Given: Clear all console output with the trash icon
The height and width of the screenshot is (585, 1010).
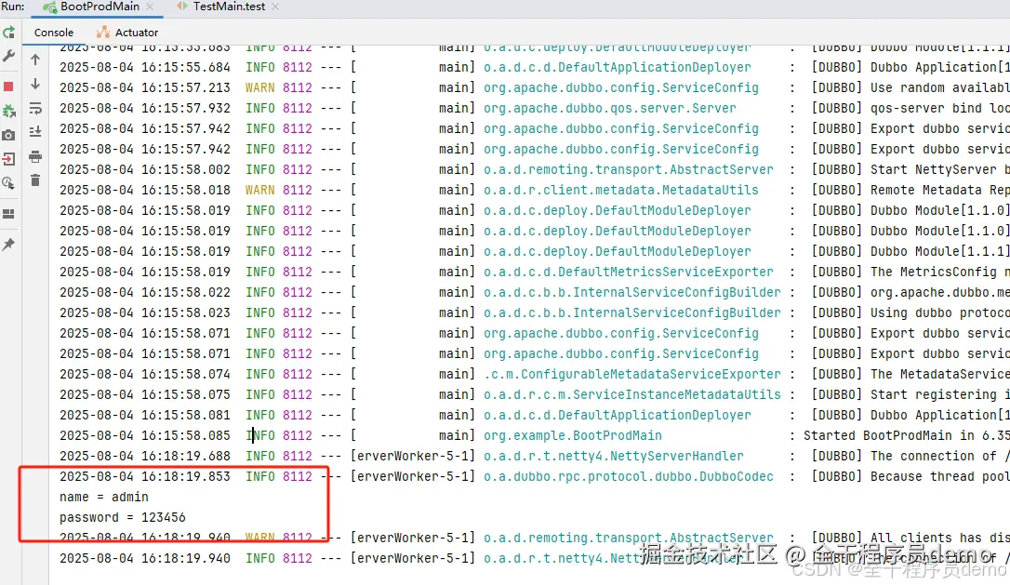Looking at the screenshot, I should pos(35,180).
